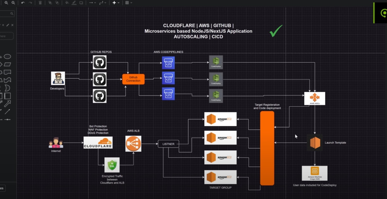
Task: Click the search magnifier in shapes panel
Action: (x=12, y=13)
